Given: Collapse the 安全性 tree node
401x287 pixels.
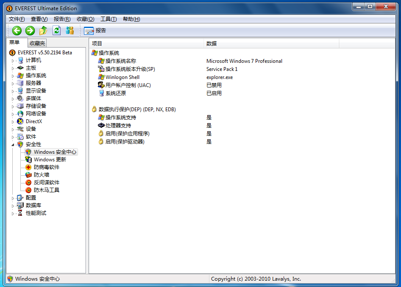Looking at the screenshot, I should 13,144.
